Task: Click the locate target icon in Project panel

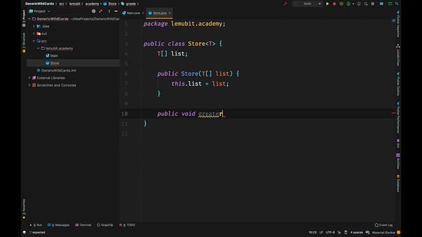Action: tap(94, 11)
